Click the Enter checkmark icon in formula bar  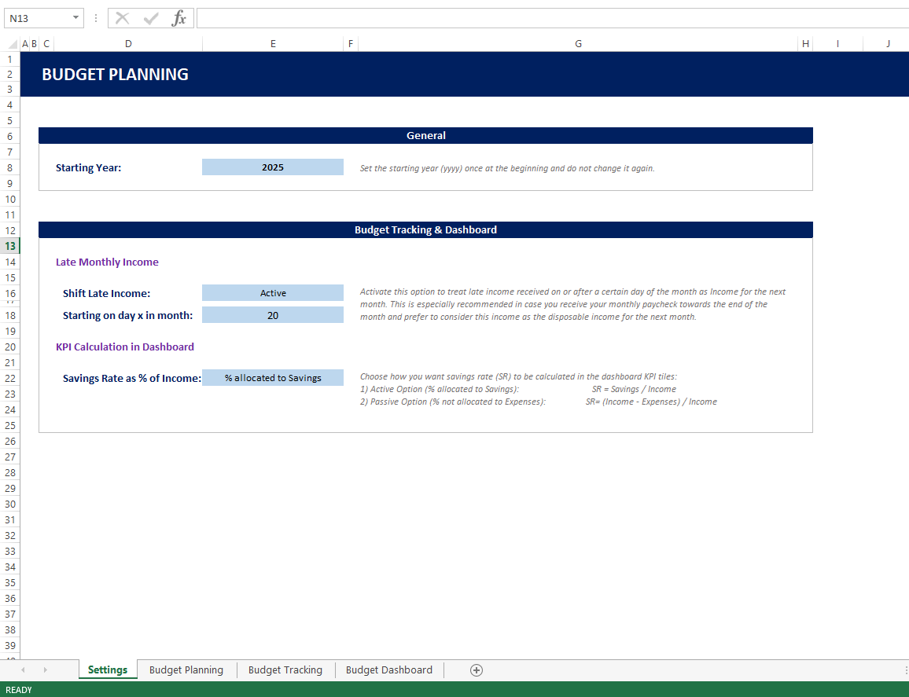151,18
